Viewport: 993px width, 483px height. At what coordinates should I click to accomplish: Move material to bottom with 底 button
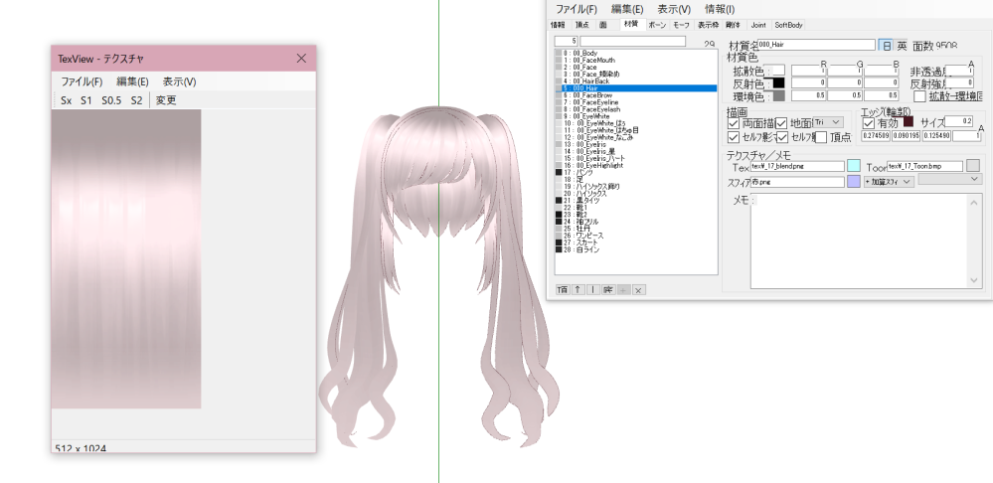point(608,290)
